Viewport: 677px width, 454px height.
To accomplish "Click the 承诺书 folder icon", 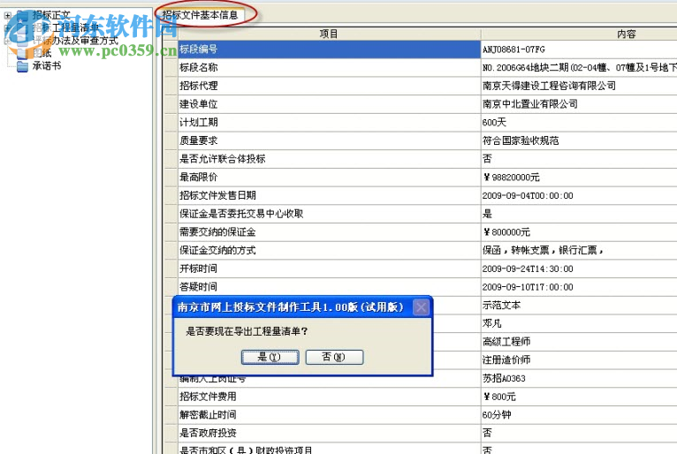I will point(22,66).
